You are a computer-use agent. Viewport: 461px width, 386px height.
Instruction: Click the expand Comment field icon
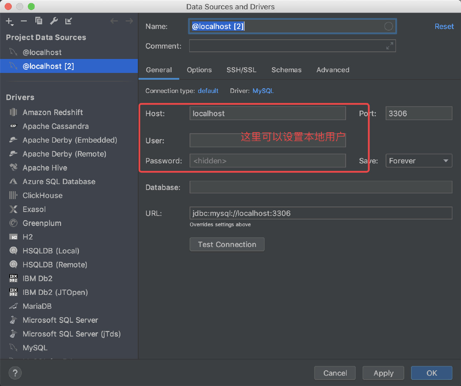390,46
